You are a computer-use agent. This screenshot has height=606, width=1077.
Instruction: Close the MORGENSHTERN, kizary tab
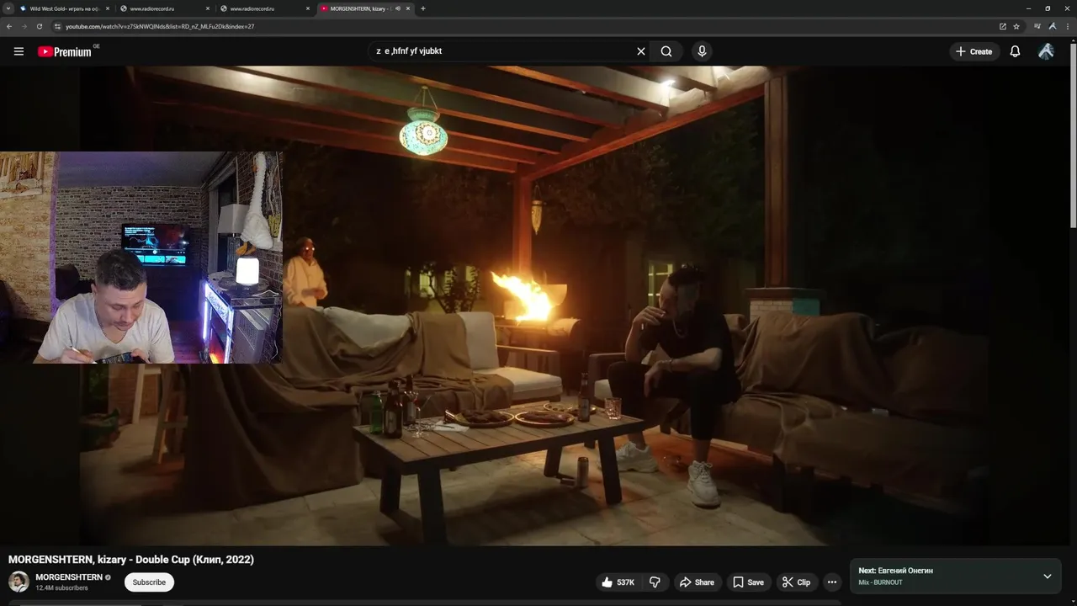coord(409,8)
